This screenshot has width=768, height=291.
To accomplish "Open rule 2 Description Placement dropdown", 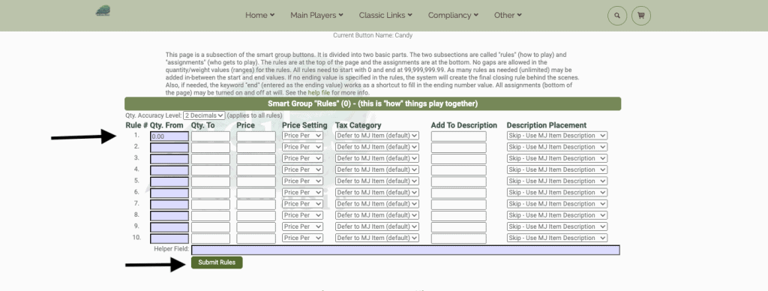I will [557, 147].
